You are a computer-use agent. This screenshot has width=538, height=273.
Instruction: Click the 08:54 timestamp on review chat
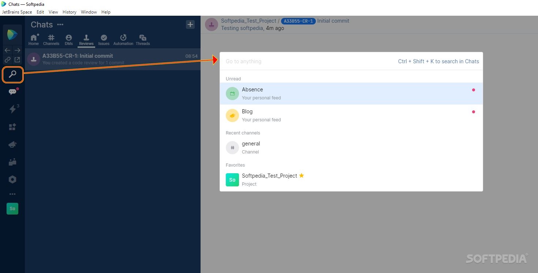point(191,56)
